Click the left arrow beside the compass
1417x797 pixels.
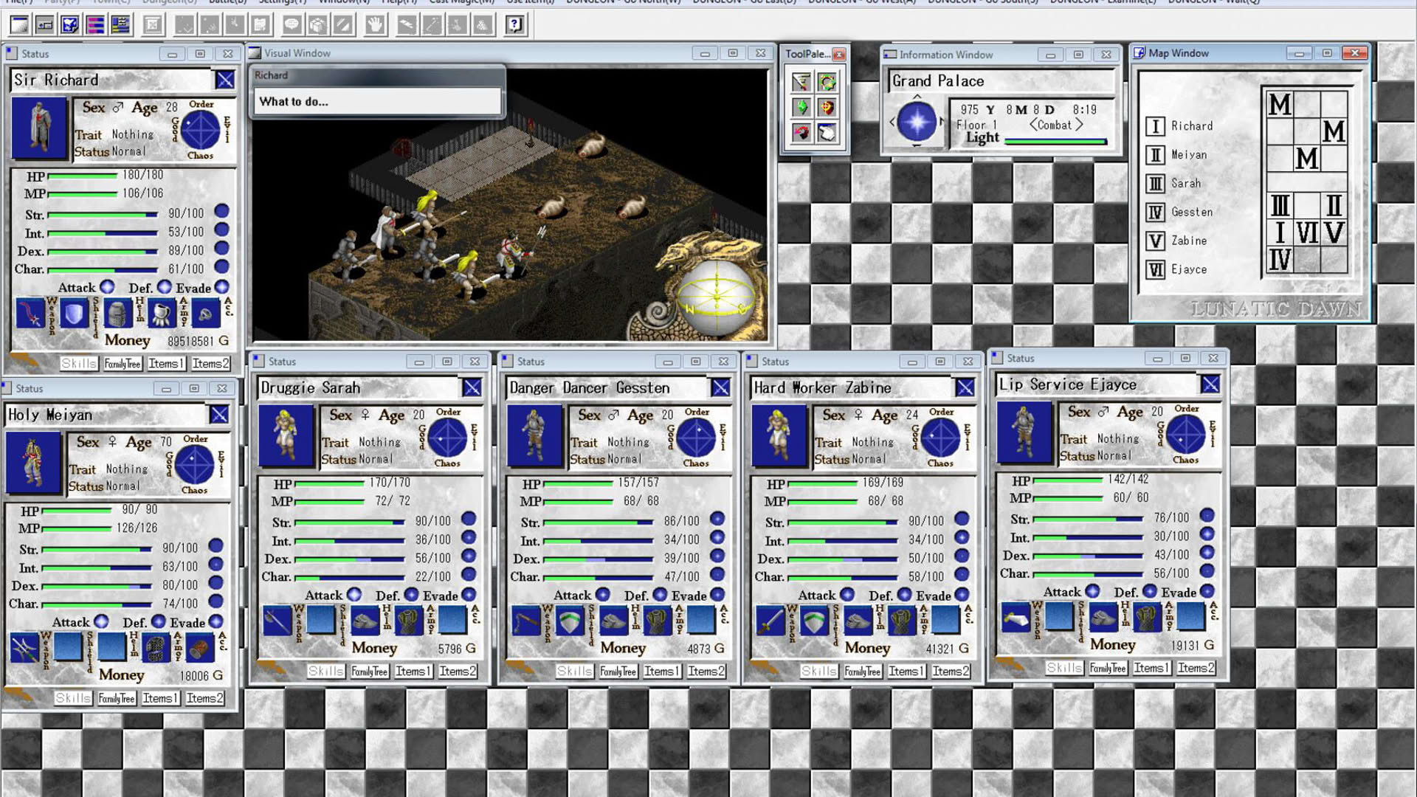tap(892, 122)
